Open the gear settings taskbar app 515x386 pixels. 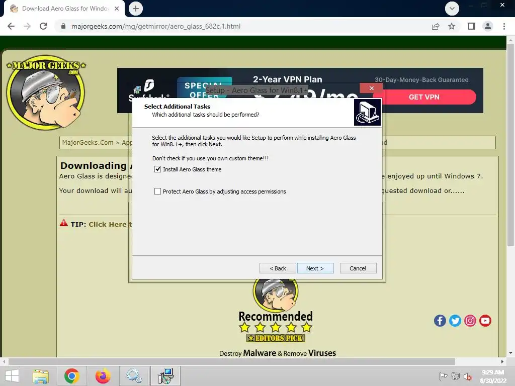(x=134, y=376)
